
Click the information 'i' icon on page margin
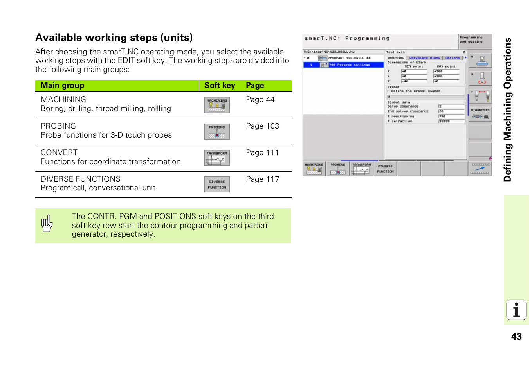coord(516,310)
